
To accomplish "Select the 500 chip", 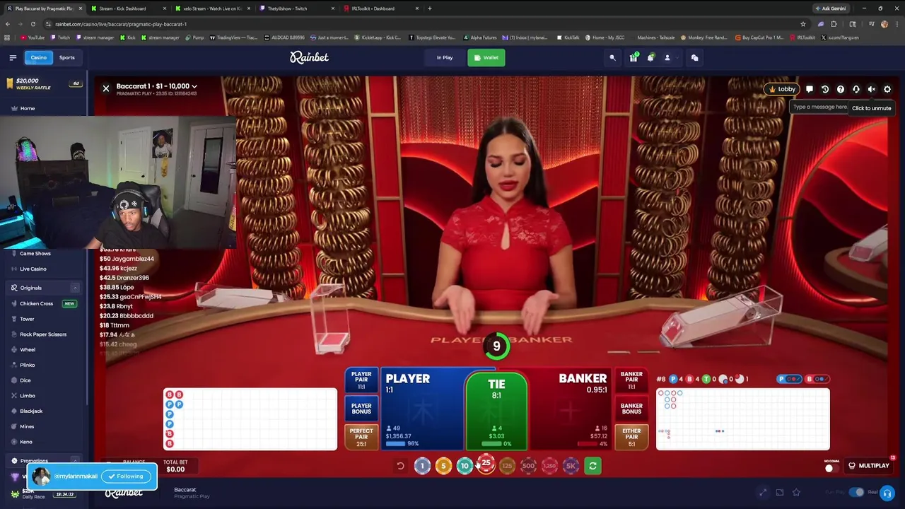I will tap(528, 465).
